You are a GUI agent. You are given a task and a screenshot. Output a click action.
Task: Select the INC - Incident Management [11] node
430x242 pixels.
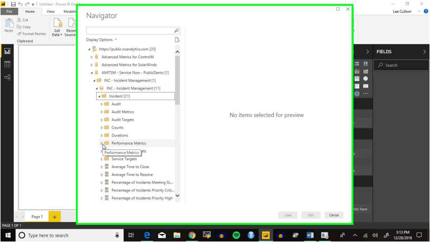(x=133, y=88)
